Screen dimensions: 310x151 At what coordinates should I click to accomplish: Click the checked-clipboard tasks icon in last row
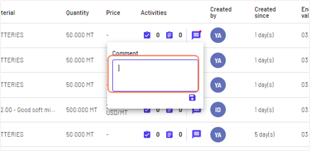(x=147, y=135)
